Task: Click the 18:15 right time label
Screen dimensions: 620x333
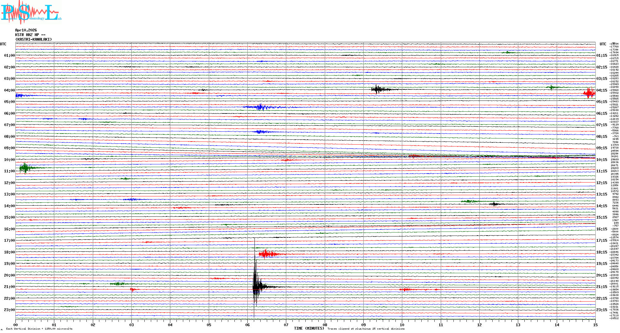Action: tap(601, 252)
